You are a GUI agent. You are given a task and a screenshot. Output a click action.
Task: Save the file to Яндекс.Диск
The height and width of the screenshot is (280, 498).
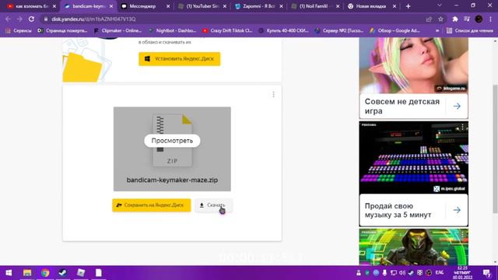point(152,205)
